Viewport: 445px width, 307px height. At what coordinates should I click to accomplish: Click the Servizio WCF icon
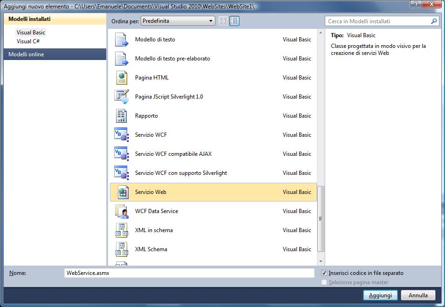[122, 135]
